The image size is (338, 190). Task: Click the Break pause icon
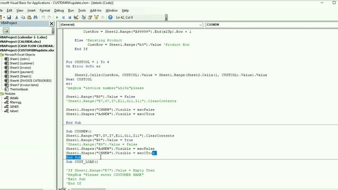click(x=63, y=17)
